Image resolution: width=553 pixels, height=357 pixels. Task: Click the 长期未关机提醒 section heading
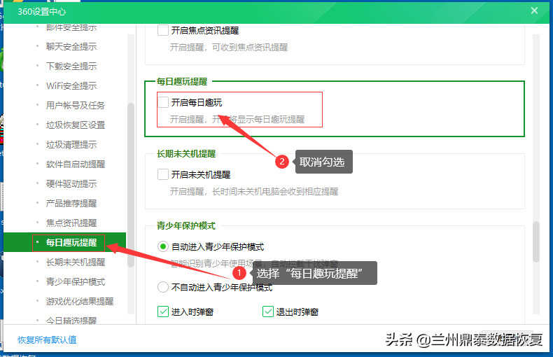click(186, 154)
